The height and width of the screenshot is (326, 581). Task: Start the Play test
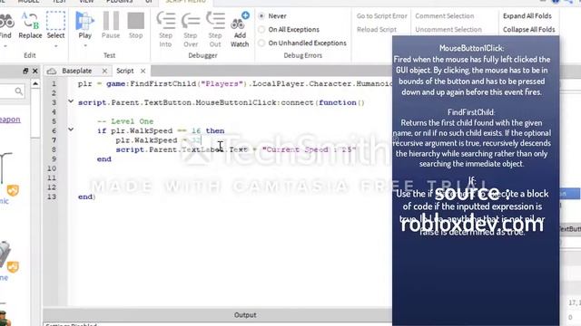[x=84, y=25]
